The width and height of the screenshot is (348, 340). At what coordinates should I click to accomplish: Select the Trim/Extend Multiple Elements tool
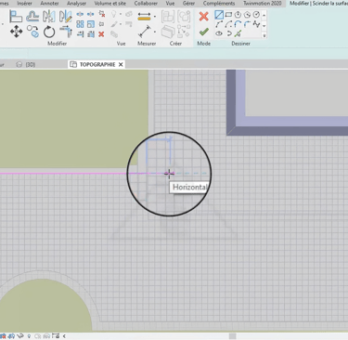click(91, 34)
